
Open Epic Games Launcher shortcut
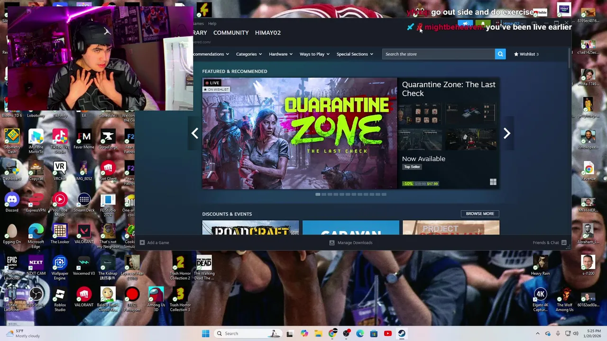point(12,268)
